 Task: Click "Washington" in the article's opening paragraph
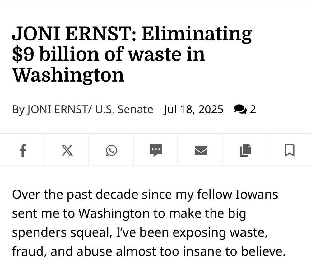(x=114, y=213)
